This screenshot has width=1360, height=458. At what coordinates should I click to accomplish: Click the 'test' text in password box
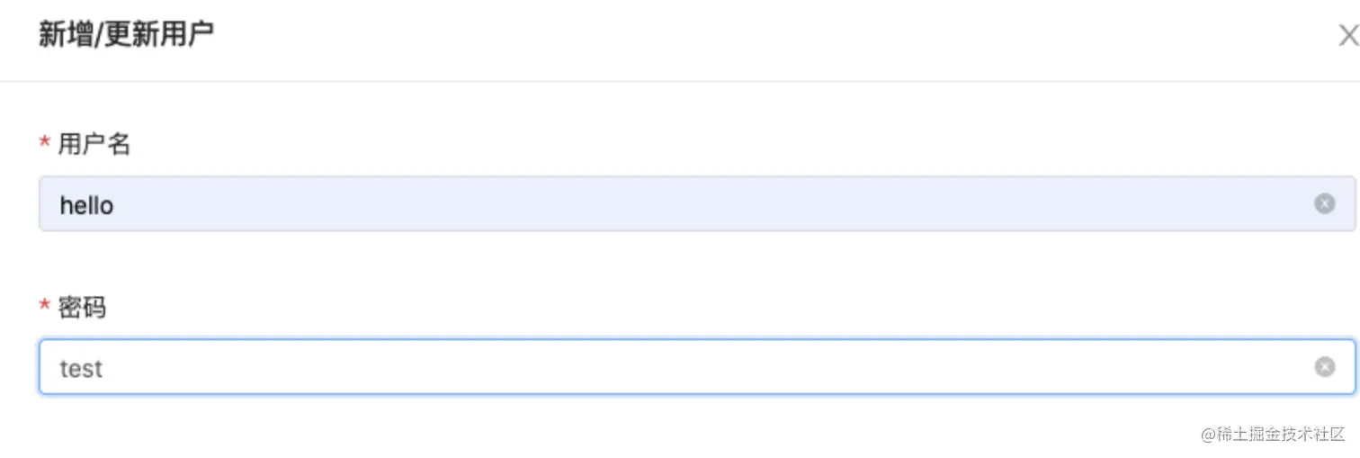pyautogui.click(x=81, y=368)
